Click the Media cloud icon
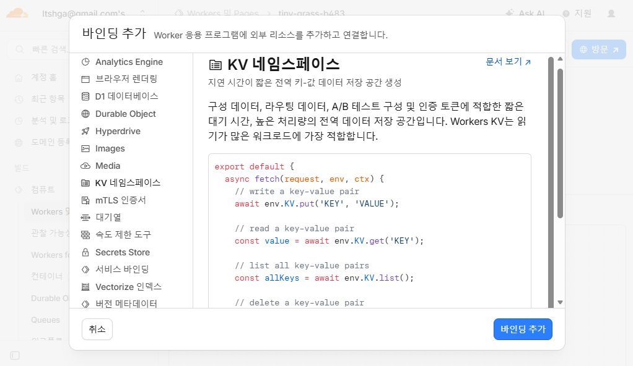Screen dimensions: 633x366 click(85, 166)
